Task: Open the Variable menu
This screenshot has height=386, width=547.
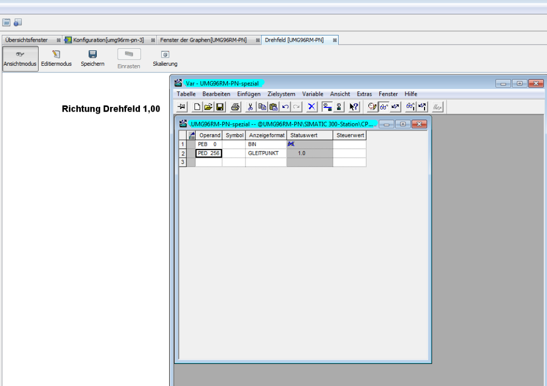Action: click(x=312, y=94)
